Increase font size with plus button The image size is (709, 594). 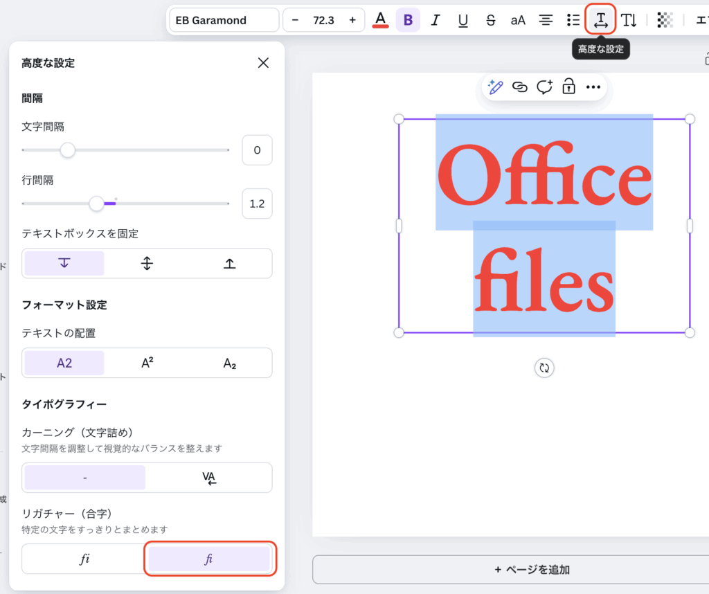(x=352, y=20)
